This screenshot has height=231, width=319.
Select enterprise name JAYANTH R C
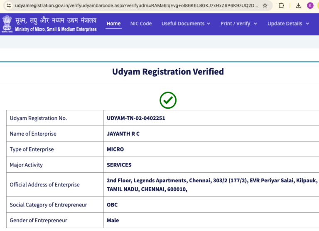123,134
